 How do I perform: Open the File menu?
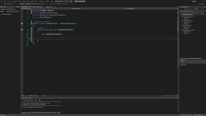point(1,1)
